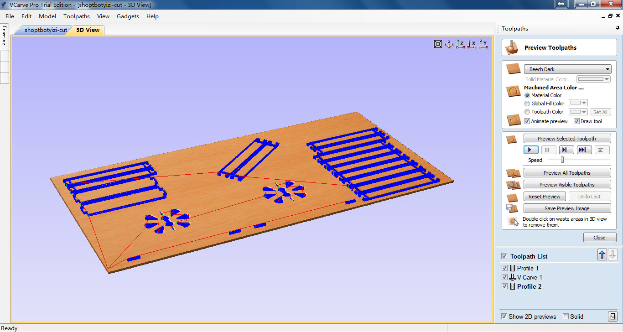Click Save Preview Image button
The height and width of the screenshot is (332, 623).
pyautogui.click(x=567, y=208)
